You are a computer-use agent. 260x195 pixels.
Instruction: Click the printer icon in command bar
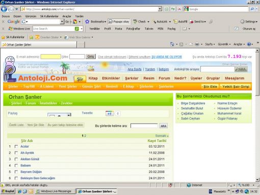click(x=197, y=44)
